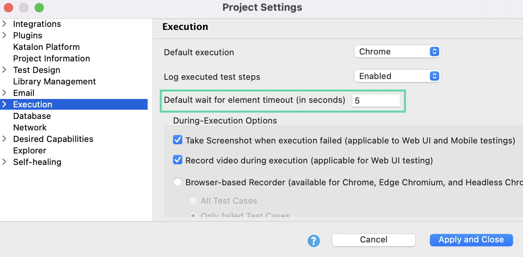Expand the Test Design section arrow
This screenshot has width=523, height=257.
tap(5, 70)
